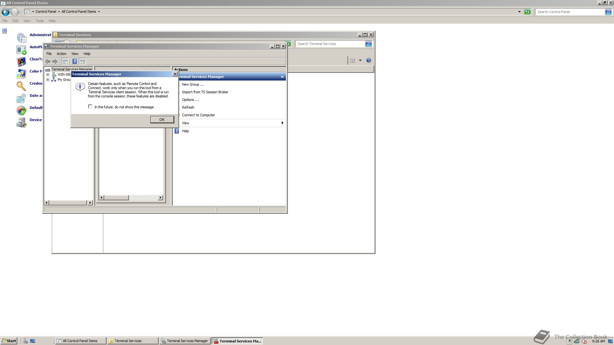The height and width of the screenshot is (345, 614).
Task: Open AutoPlay icon in Control Panel
Action: (21, 50)
